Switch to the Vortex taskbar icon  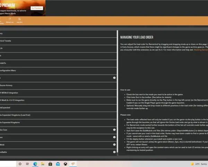point(73,164)
